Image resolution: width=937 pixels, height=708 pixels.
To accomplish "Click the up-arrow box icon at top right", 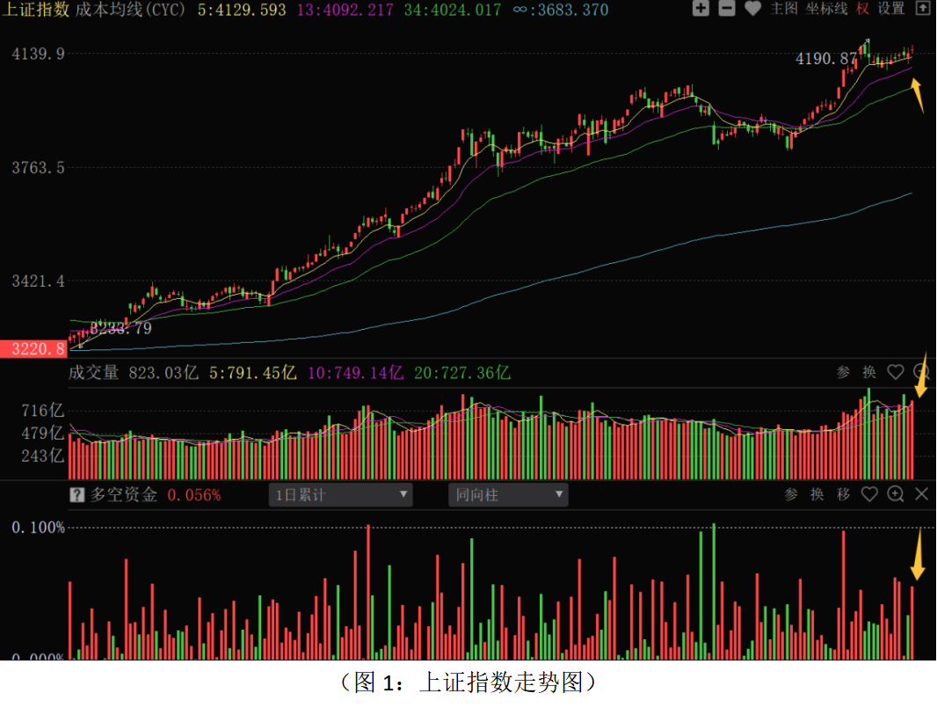I will (x=921, y=9).
